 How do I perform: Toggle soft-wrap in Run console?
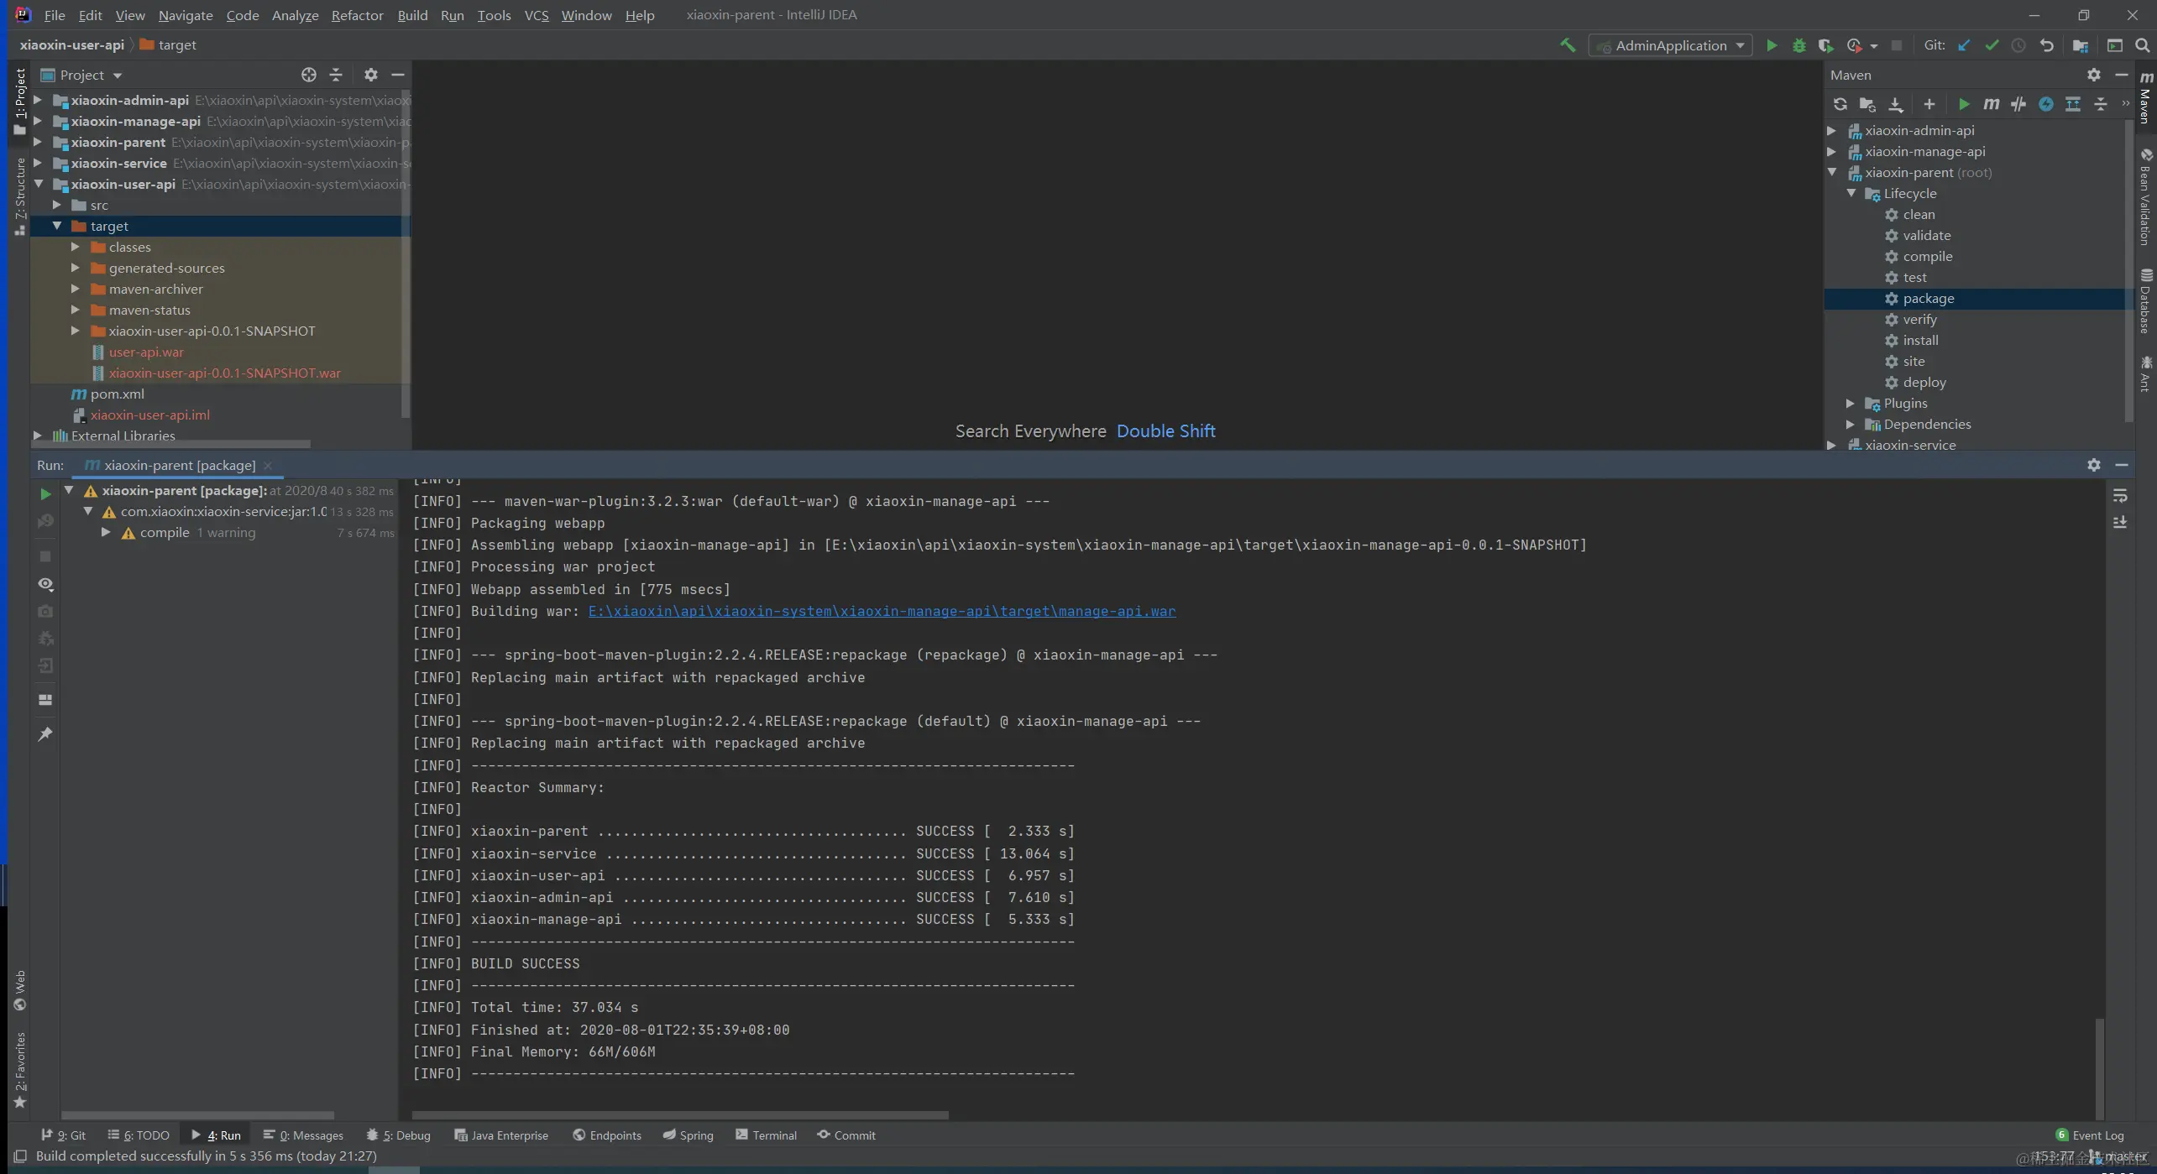pyautogui.click(x=2120, y=496)
